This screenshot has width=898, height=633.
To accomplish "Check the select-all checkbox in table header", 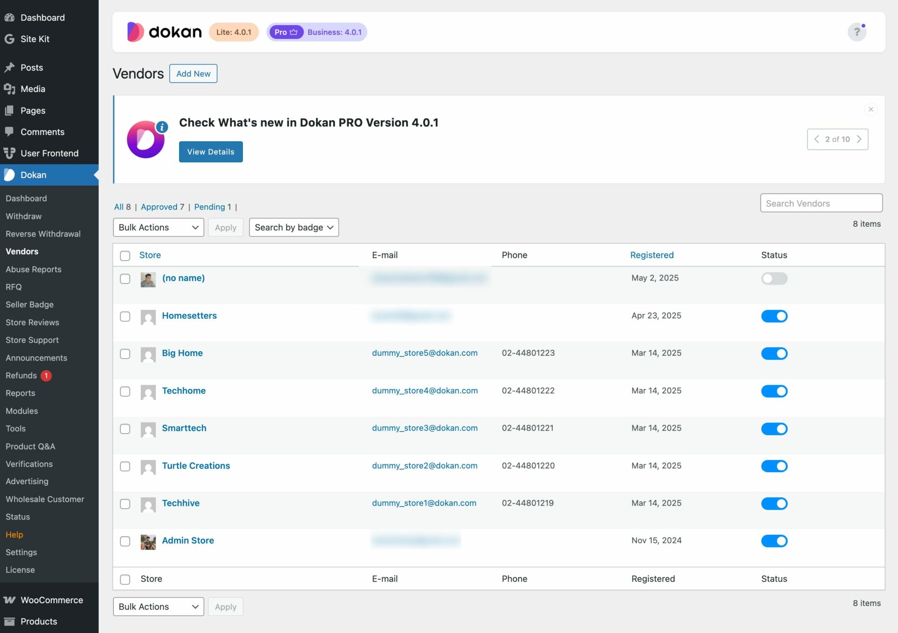I will [125, 256].
